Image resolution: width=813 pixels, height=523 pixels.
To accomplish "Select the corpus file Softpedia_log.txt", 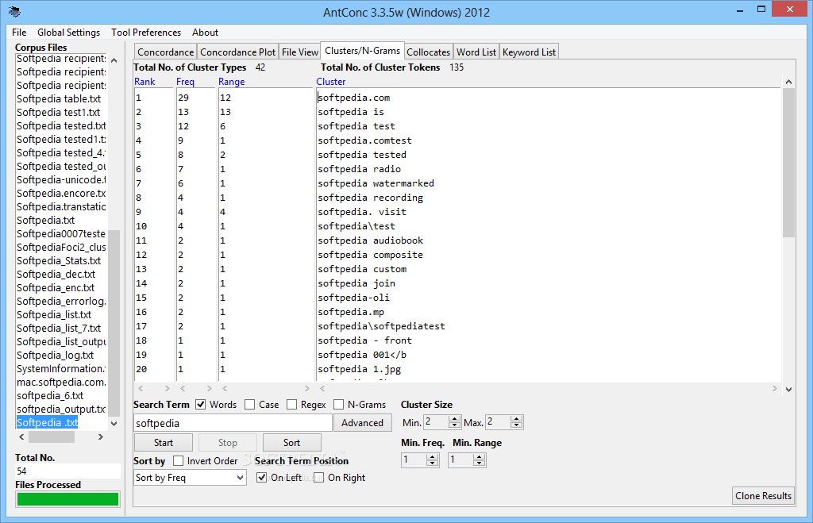I will 56,355.
